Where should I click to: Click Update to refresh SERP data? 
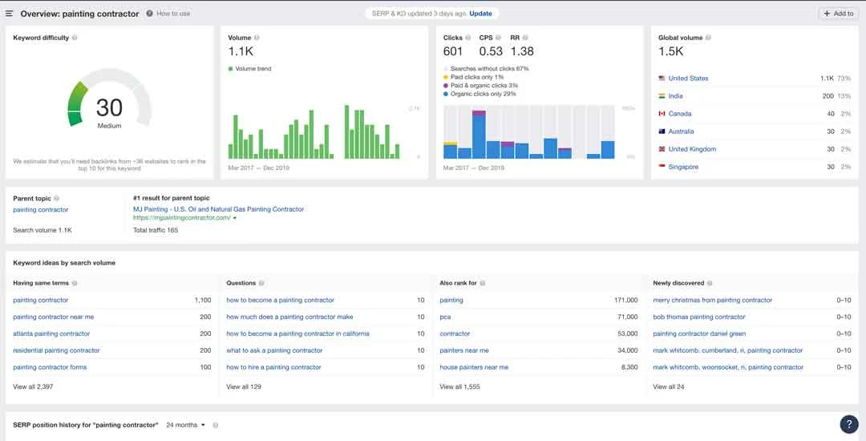point(480,14)
